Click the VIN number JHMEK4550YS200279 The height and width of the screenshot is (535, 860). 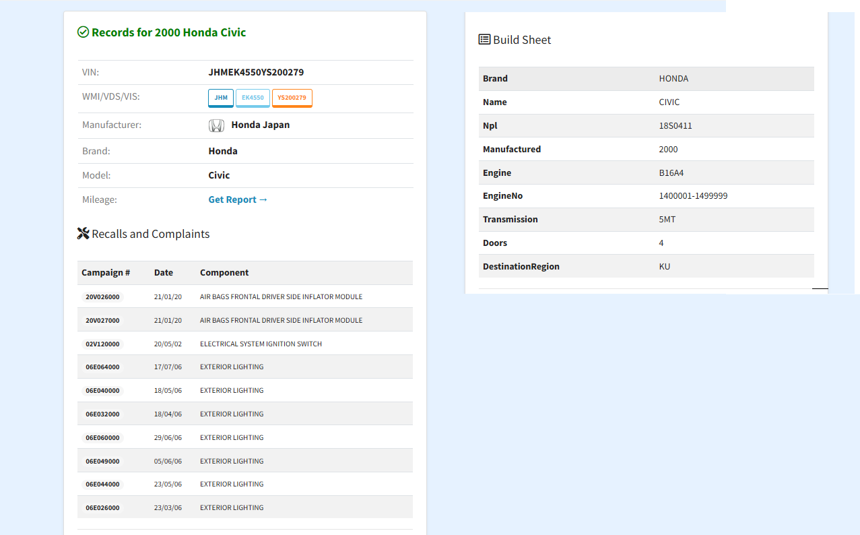pyautogui.click(x=256, y=72)
